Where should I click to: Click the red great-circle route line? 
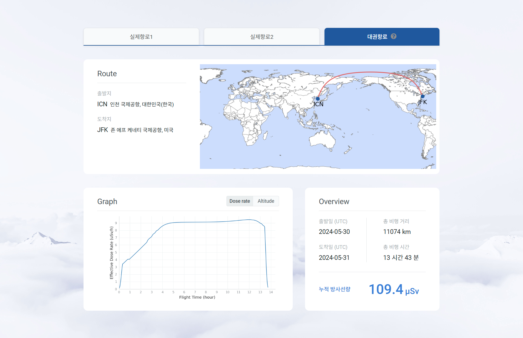(370, 72)
